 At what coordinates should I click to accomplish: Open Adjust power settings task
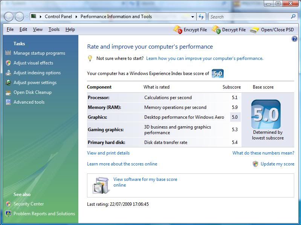(x=35, y=83)
